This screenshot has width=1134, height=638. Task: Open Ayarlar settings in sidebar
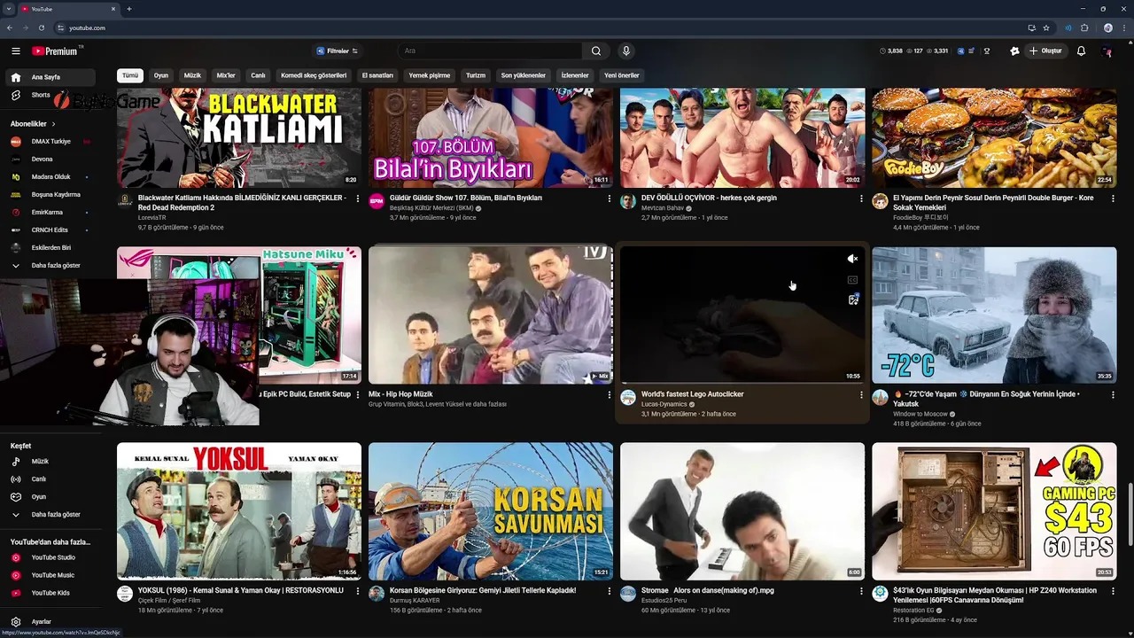pos(50,622)
